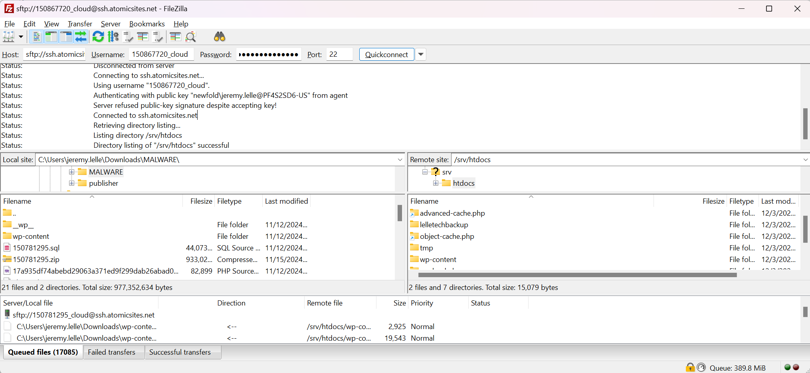Viewport: 810px width, 373px height.
Task: Open the wp-content folder on the remote server
Action: click(x=438, y=259)
